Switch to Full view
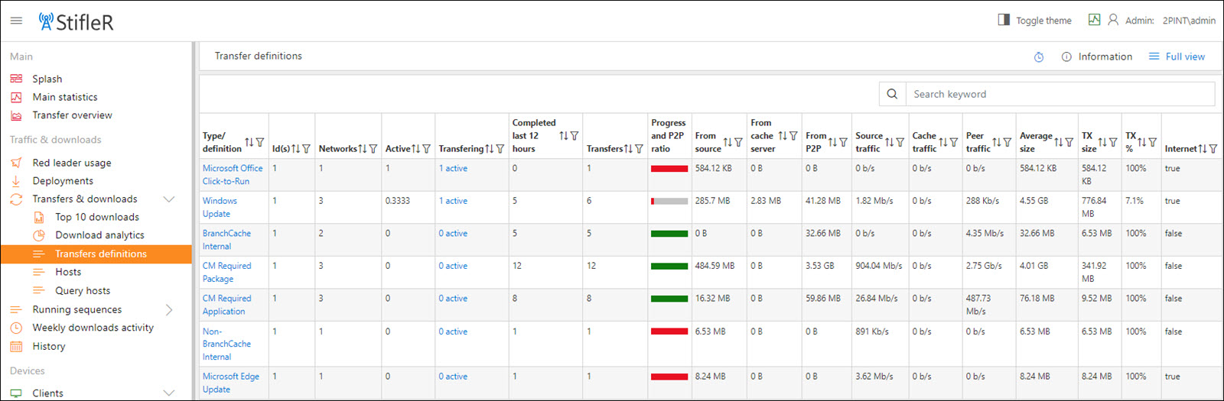This screenshot has width=1224, height=401. pyautogui.click(x=1177, y=57)
